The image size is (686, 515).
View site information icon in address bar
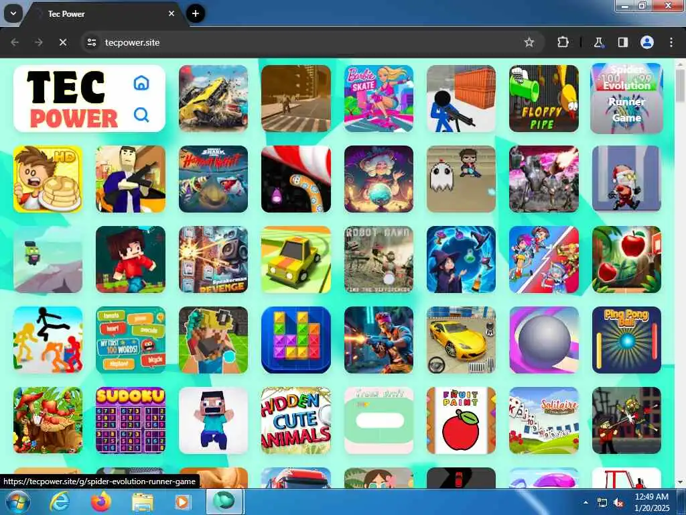[92, 42]
